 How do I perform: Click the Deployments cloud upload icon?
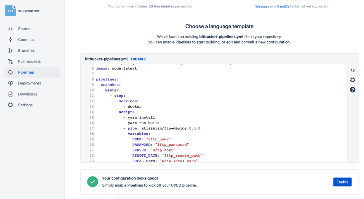click(x=10, y=83)
